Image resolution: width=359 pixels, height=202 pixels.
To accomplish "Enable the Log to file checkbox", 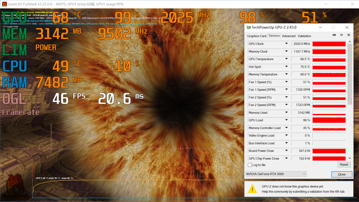I will 250,165.
